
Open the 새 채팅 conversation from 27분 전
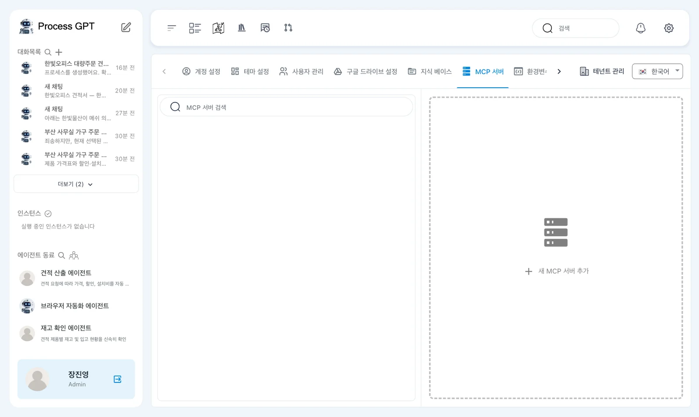76,113
